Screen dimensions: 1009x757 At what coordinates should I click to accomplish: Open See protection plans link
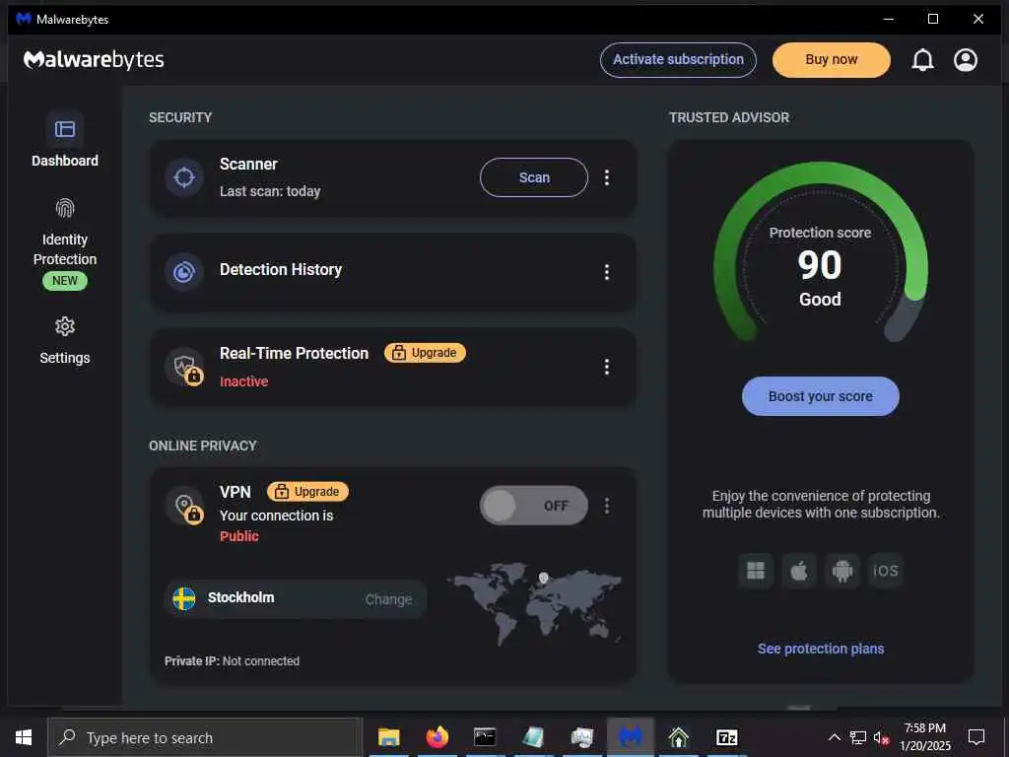pyautogui.click(x=821, y=649)
